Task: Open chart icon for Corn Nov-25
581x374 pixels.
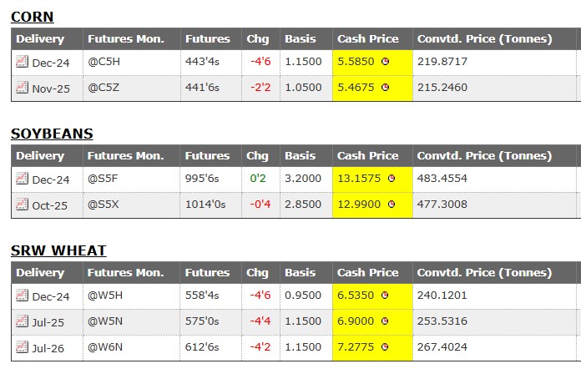Action: [23, 88]
